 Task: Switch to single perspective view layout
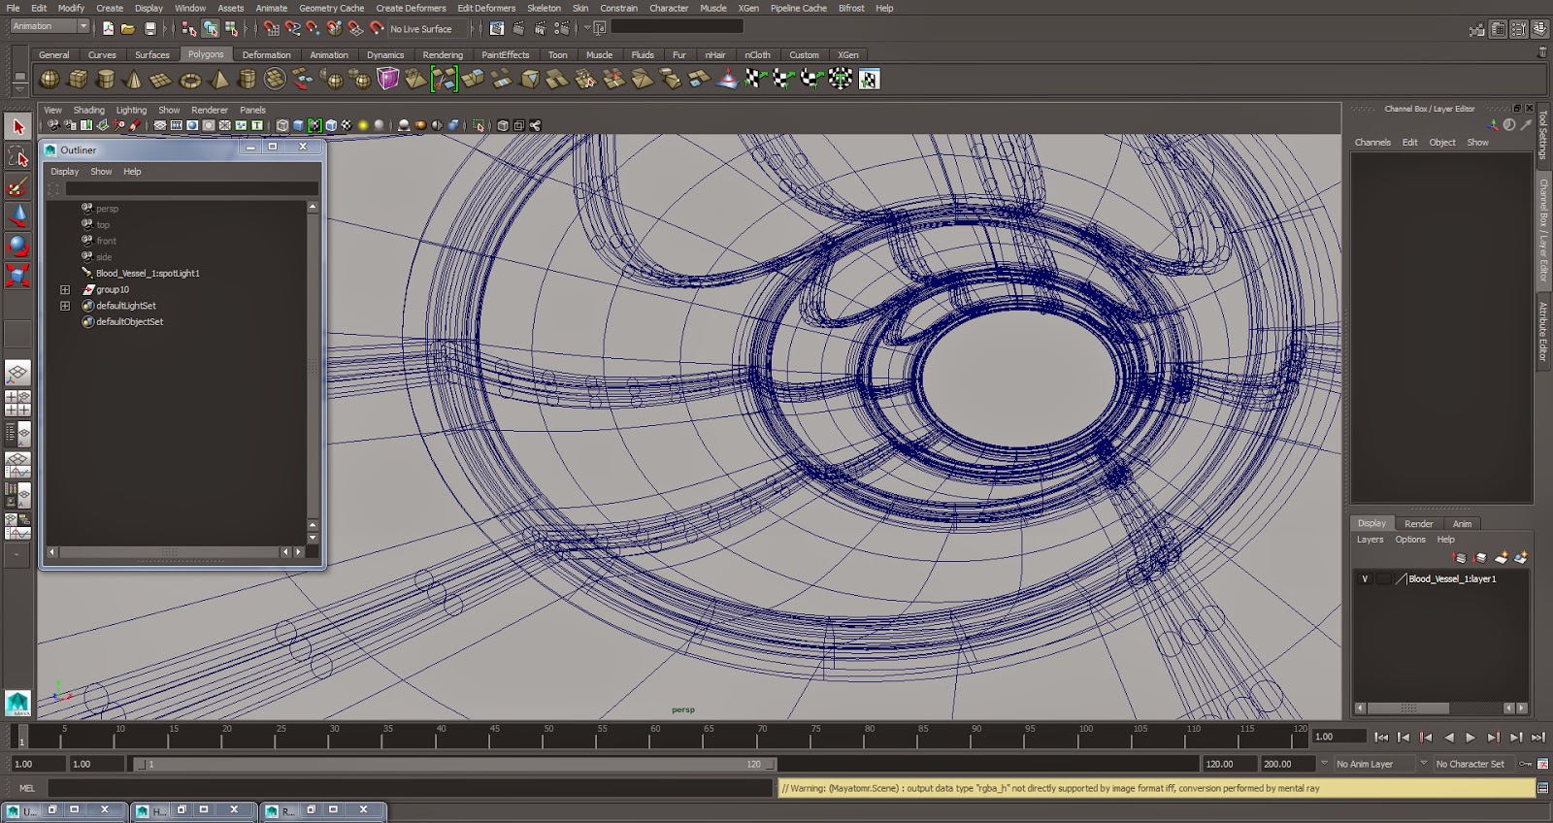coord(17,374)
